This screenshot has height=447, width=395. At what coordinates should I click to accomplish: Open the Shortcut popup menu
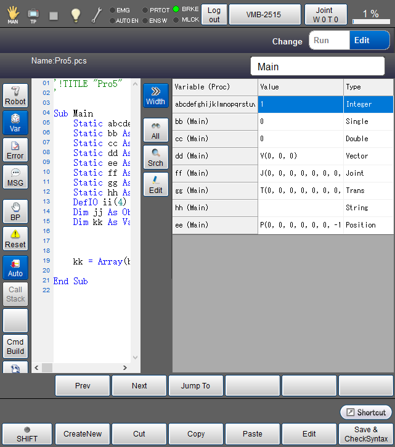[x=365, y=412]
